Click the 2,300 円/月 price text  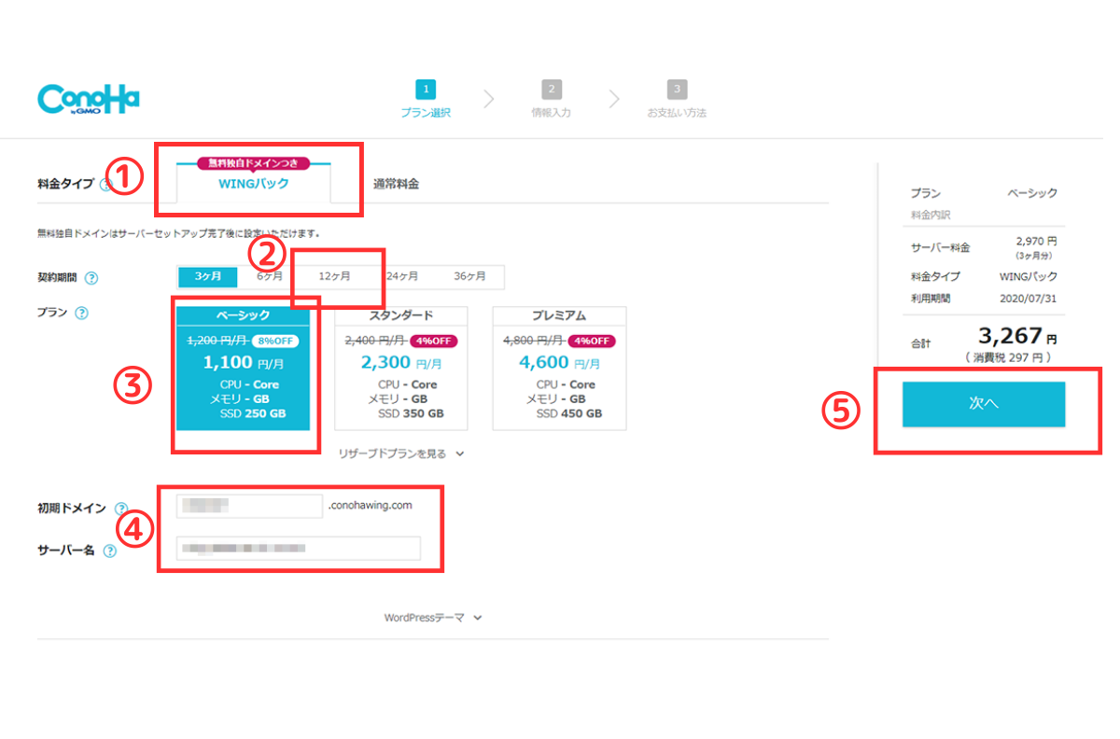point(401,362)
